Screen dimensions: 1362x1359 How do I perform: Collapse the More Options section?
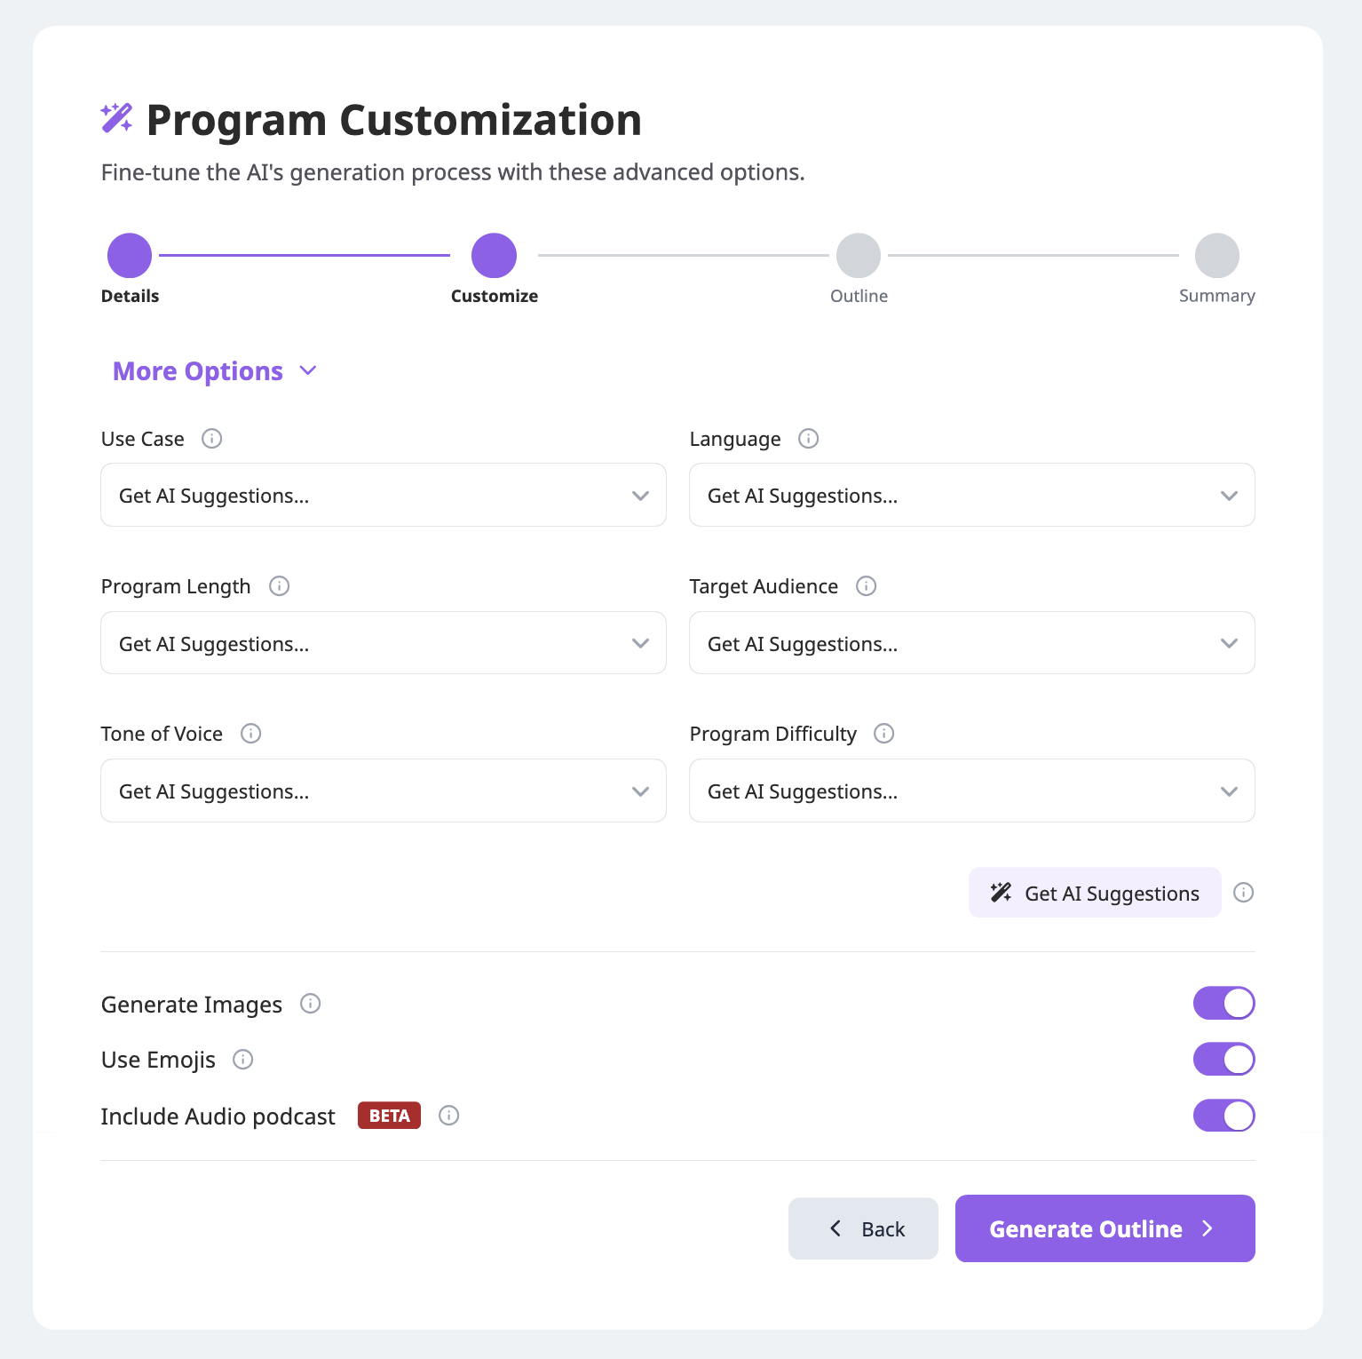[x=214, y=371]
